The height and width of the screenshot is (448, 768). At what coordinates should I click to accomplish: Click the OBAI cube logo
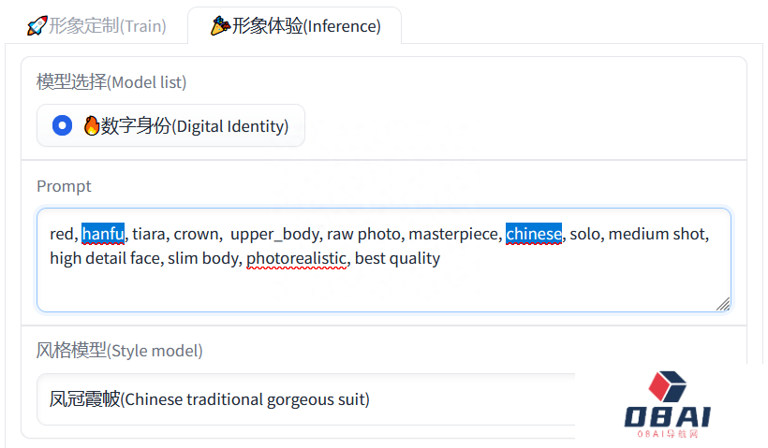pos(667,386)
